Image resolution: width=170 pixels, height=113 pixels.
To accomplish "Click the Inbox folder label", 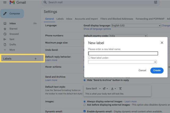I will pyautogui.click(x=12, y=24).
